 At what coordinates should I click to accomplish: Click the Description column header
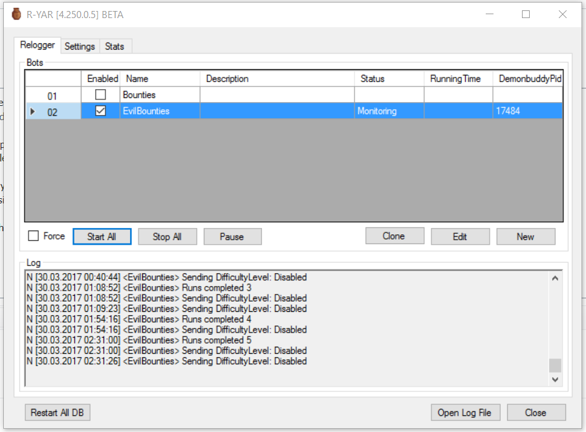[x=277, y=79]
